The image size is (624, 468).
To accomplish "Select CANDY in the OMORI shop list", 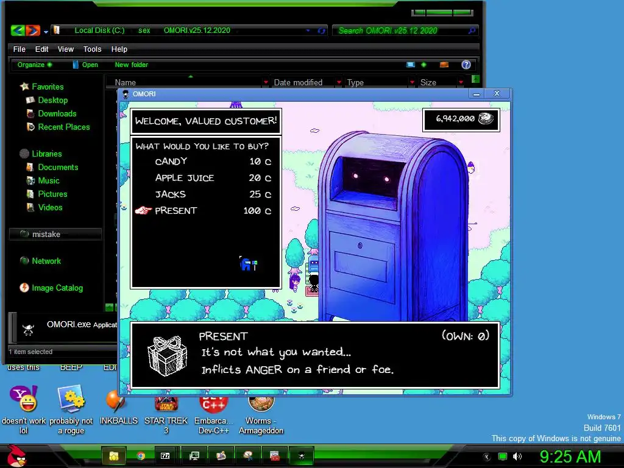I will pyautogui.click(x=171, y=161).
